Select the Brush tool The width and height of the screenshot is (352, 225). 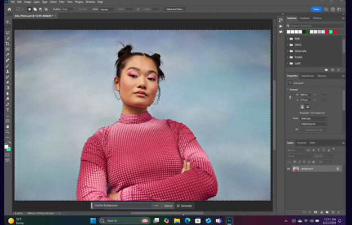coord(7,66)
